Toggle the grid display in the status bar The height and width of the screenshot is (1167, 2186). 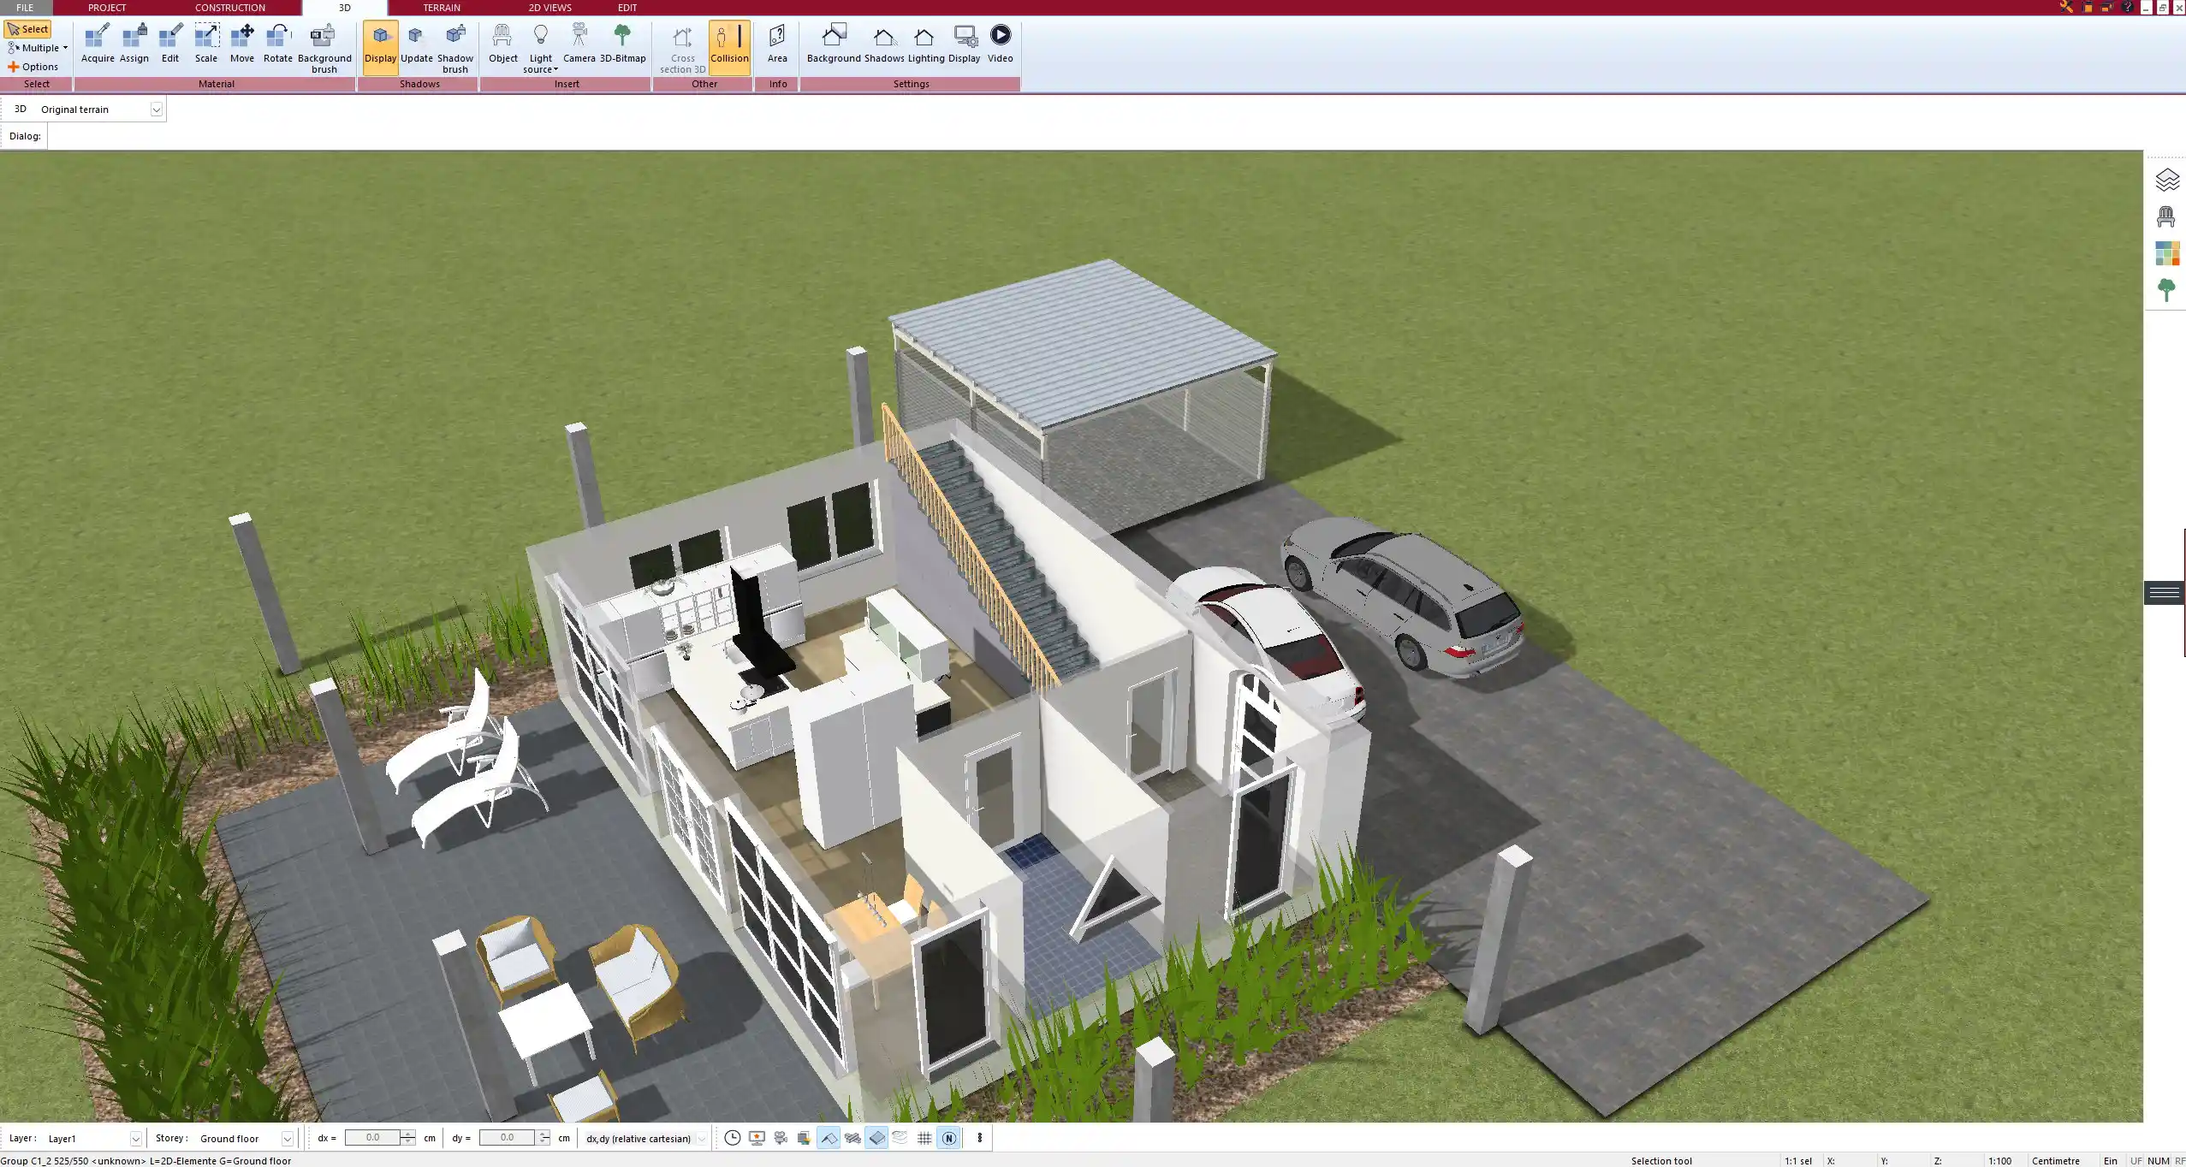924,1138
